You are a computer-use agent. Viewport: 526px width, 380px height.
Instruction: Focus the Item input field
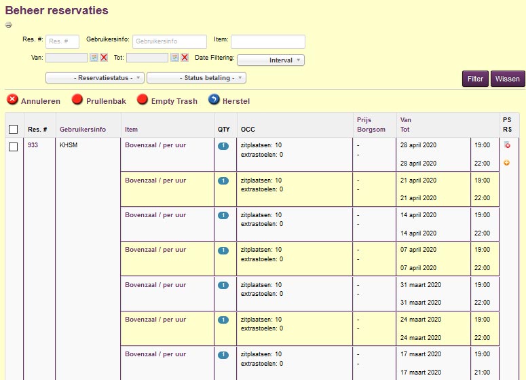coord(268,41)
